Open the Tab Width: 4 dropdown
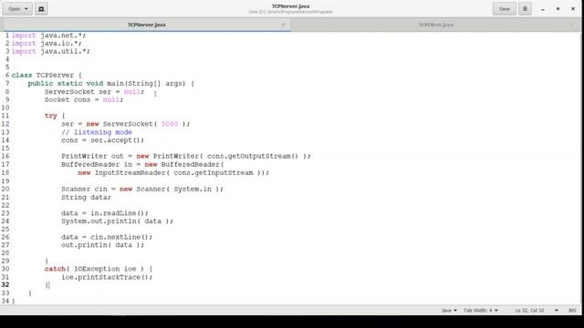This screenshot has width=584, height=328. pyautogui.click(x=481, y=310)
